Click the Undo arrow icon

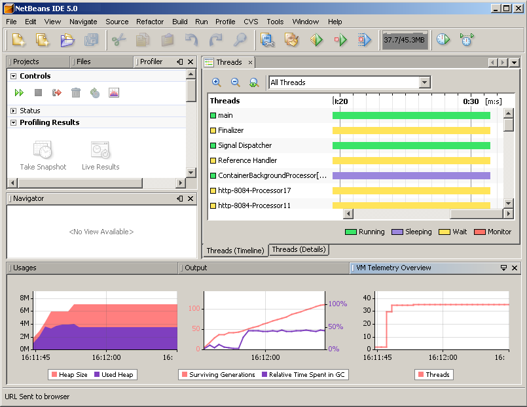point(192,40)
